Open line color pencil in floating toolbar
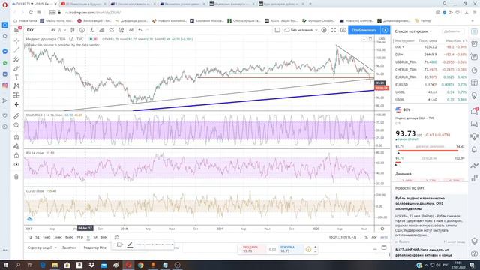 click(130, 244)
